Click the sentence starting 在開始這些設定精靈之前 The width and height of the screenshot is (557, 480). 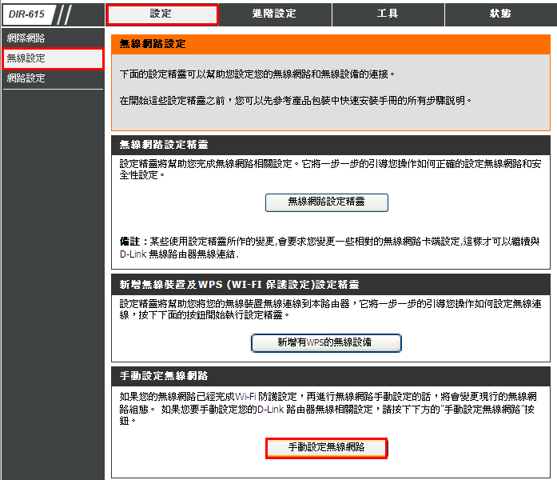coord(296,101)
